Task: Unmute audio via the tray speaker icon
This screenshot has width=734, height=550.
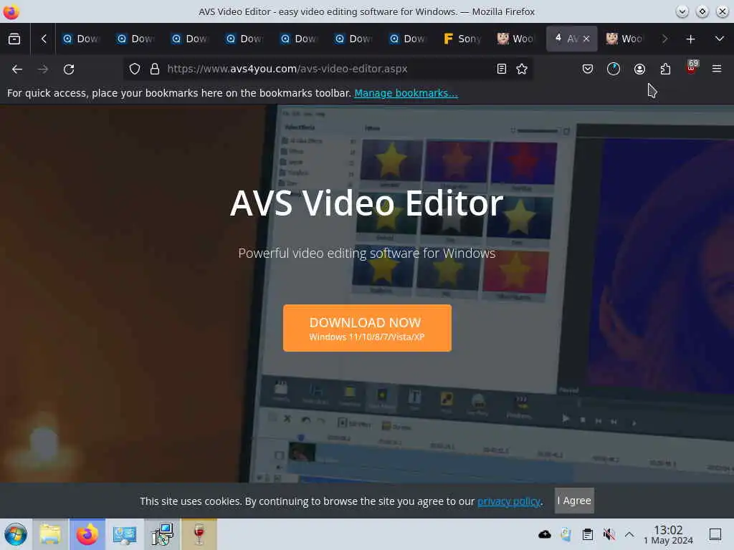Action: [x=609, y=534]
